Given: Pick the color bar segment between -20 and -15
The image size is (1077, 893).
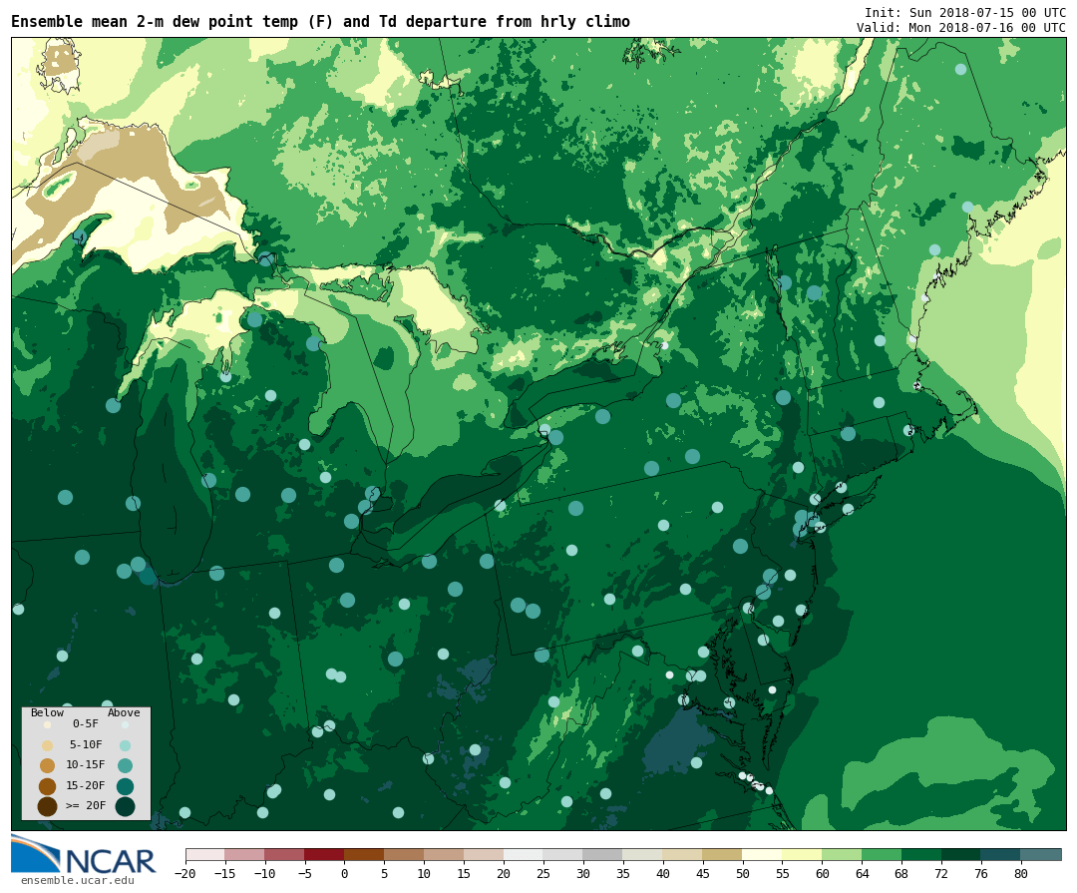Looking at the screenshot, I should (x=204, y=854).
